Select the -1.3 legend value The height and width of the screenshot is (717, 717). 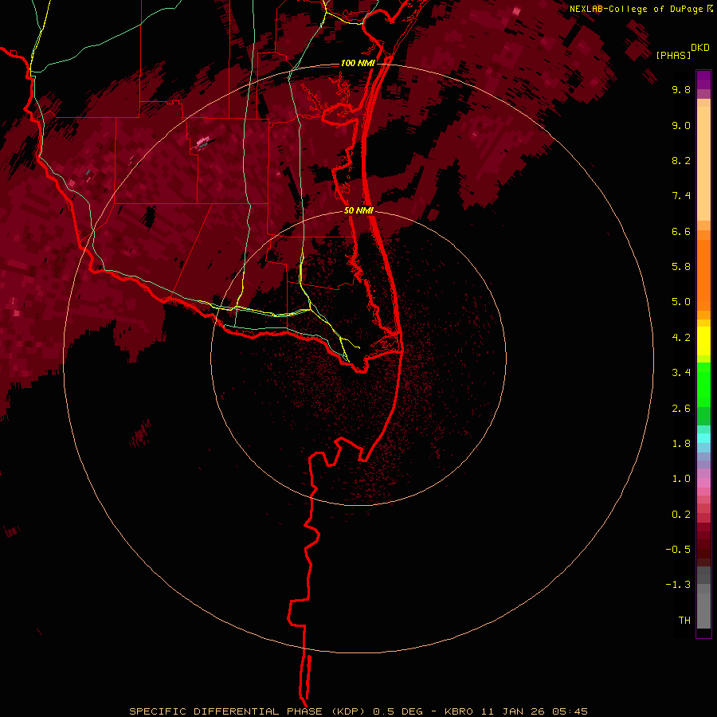678,585
